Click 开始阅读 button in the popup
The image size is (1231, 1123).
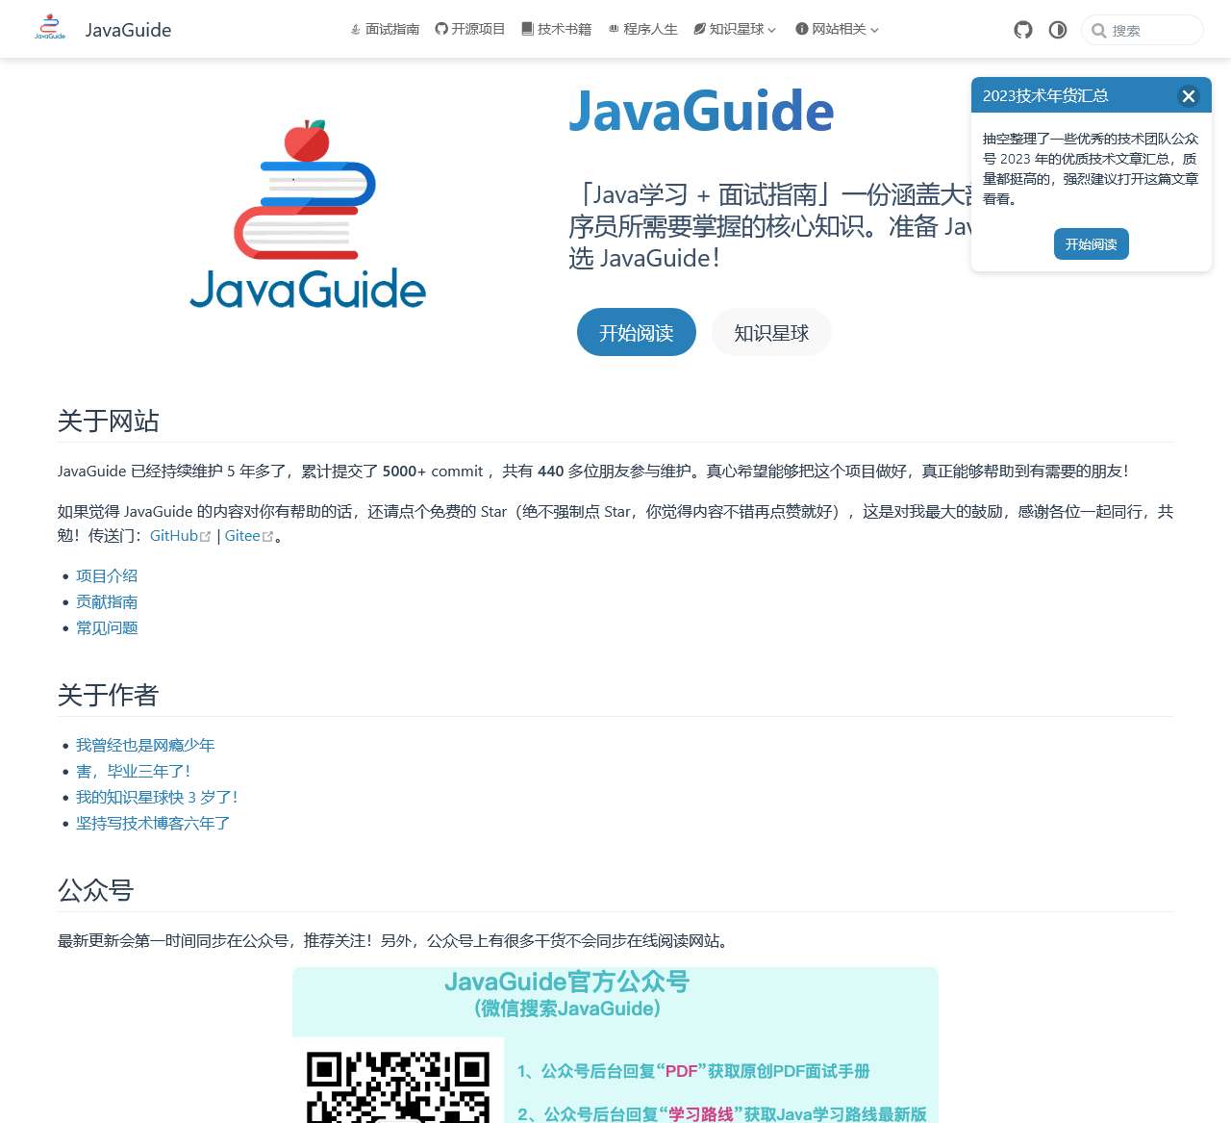coord(1092,244)
